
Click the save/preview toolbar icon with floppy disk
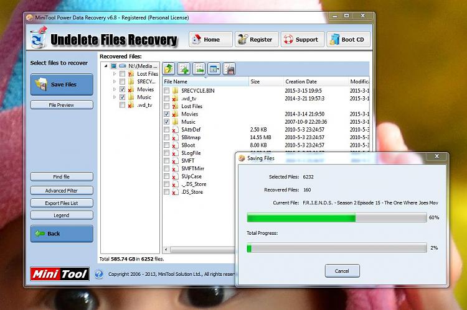(229, 69)
